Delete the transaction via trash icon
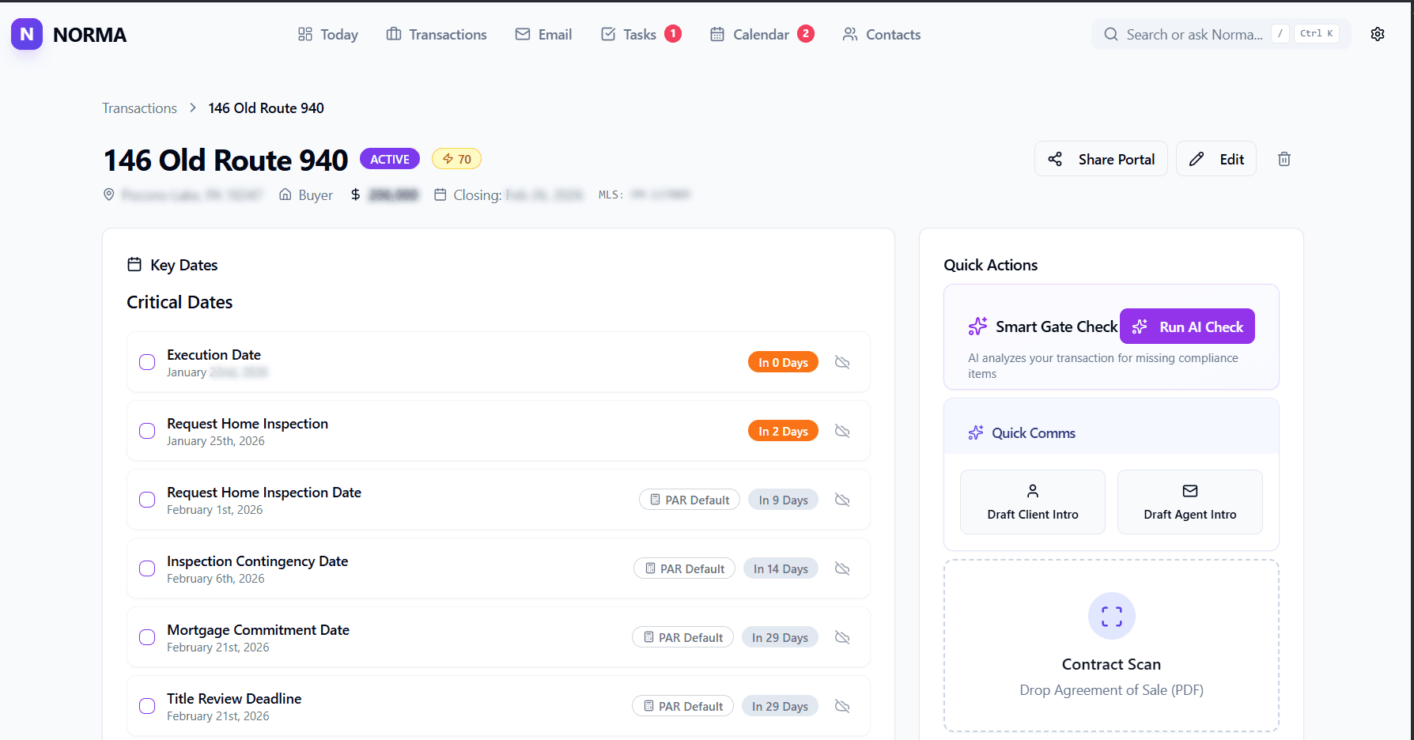Screen dimensions: 1414x740 point(1284,158)
